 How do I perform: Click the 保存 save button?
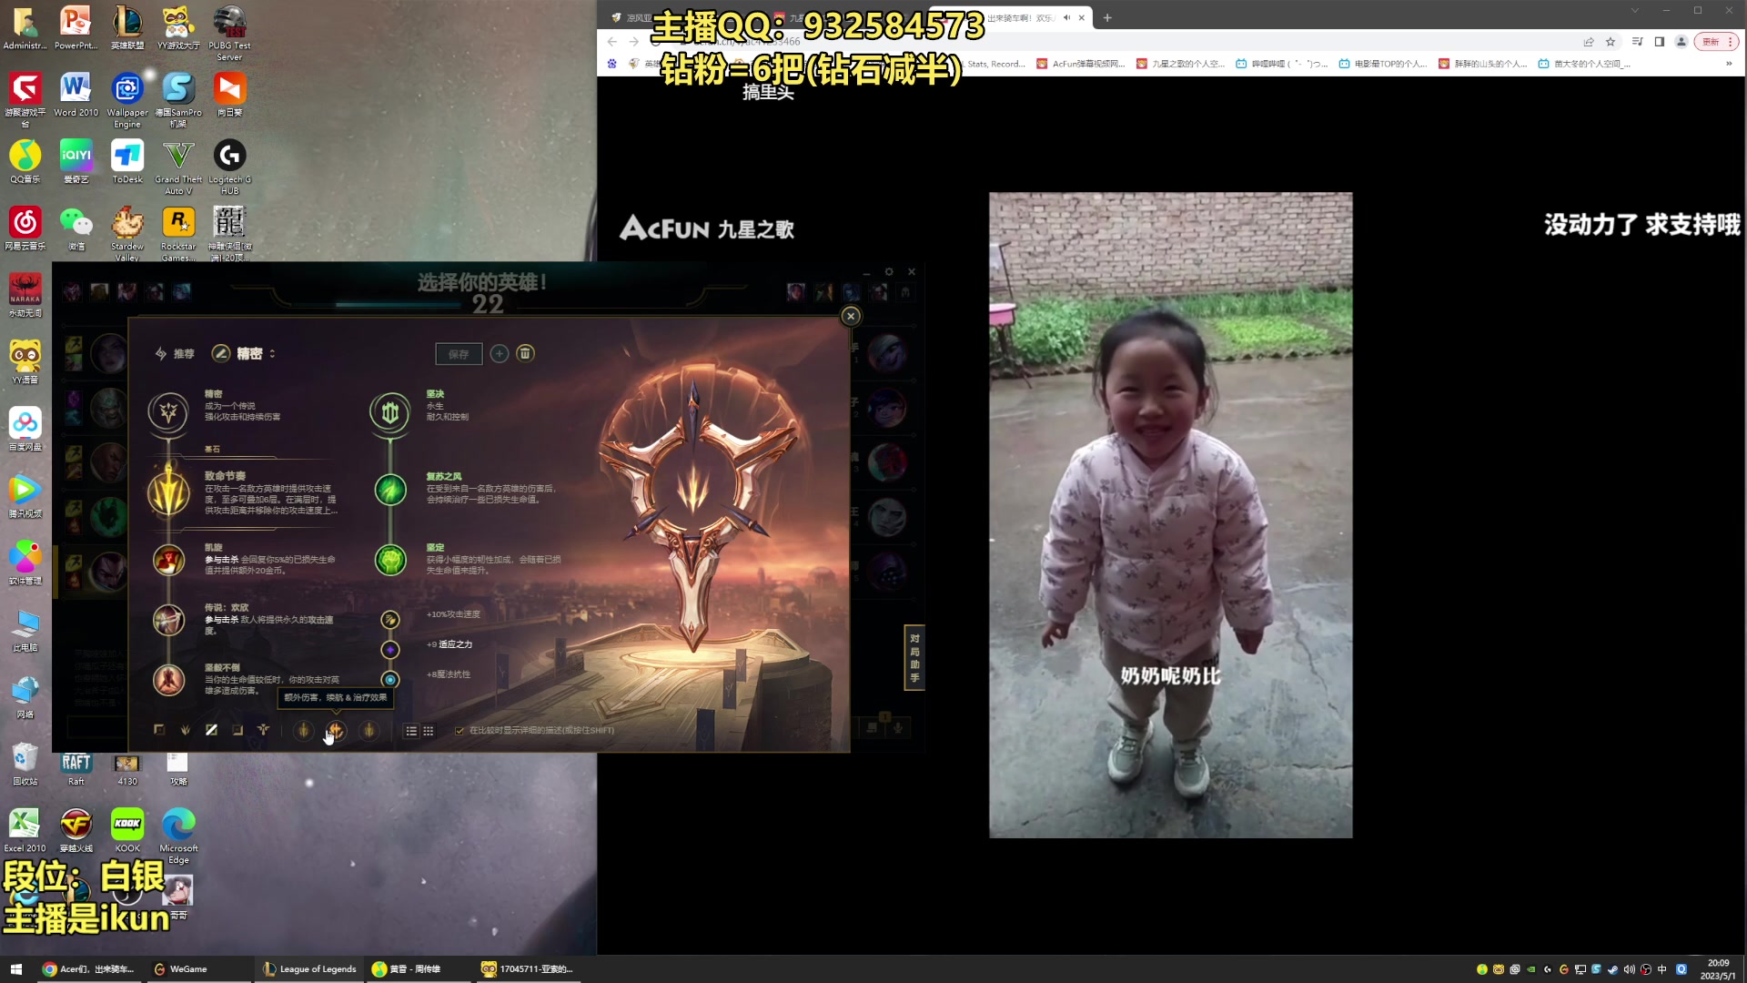coord(459,354)
